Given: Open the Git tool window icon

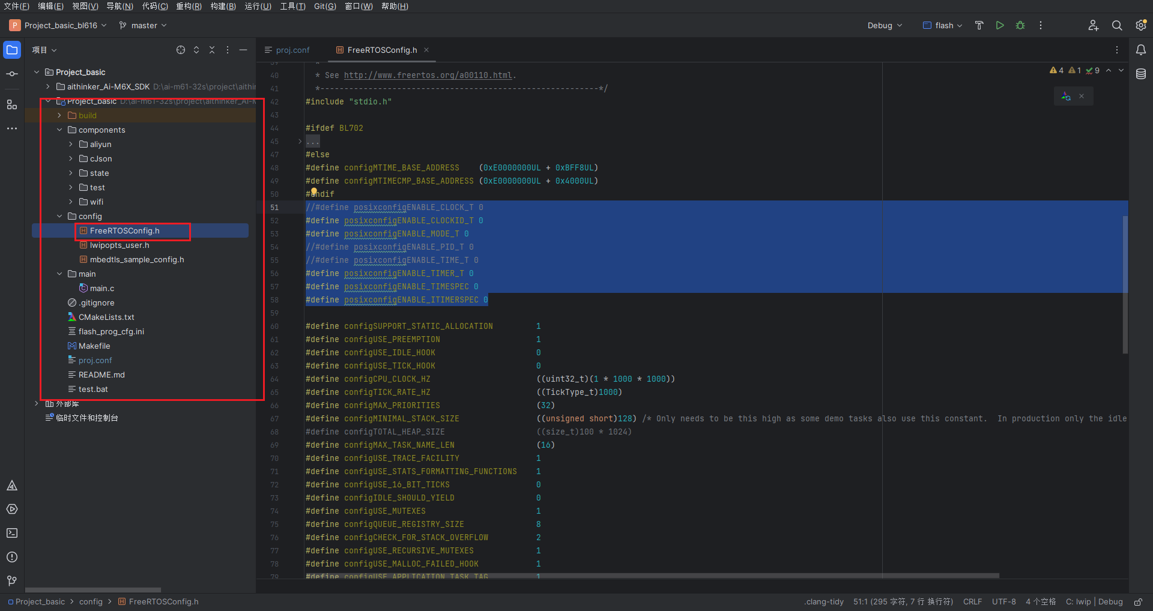Looking at the screenshot, I should (x=12, y=581).
